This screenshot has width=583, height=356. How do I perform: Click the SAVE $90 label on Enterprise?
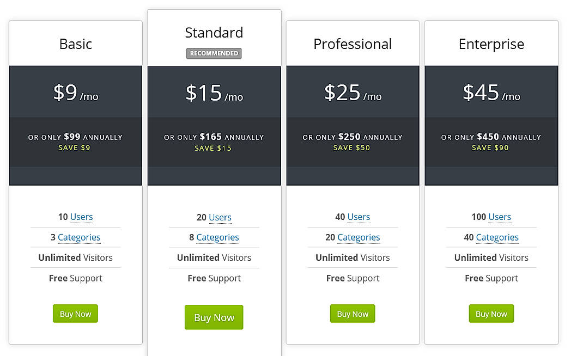click(491, 148)
